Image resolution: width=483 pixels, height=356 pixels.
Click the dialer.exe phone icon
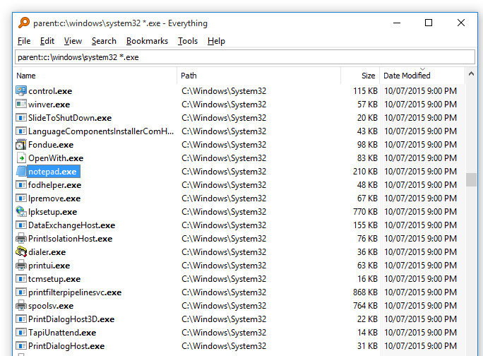click(21, 252)
